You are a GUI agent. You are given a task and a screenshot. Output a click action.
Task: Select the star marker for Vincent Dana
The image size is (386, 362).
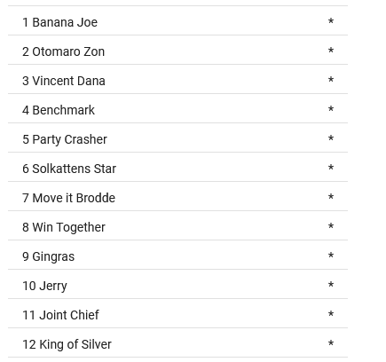[331, 80]
